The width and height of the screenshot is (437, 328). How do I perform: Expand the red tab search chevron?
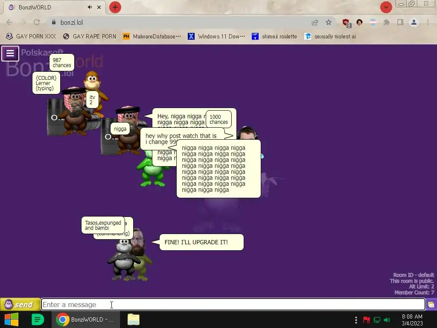click(x=386, y=7)
